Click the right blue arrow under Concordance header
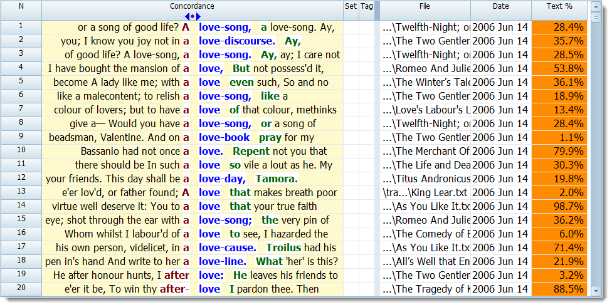This screenshot has width=612, height=307. point(198,16)
